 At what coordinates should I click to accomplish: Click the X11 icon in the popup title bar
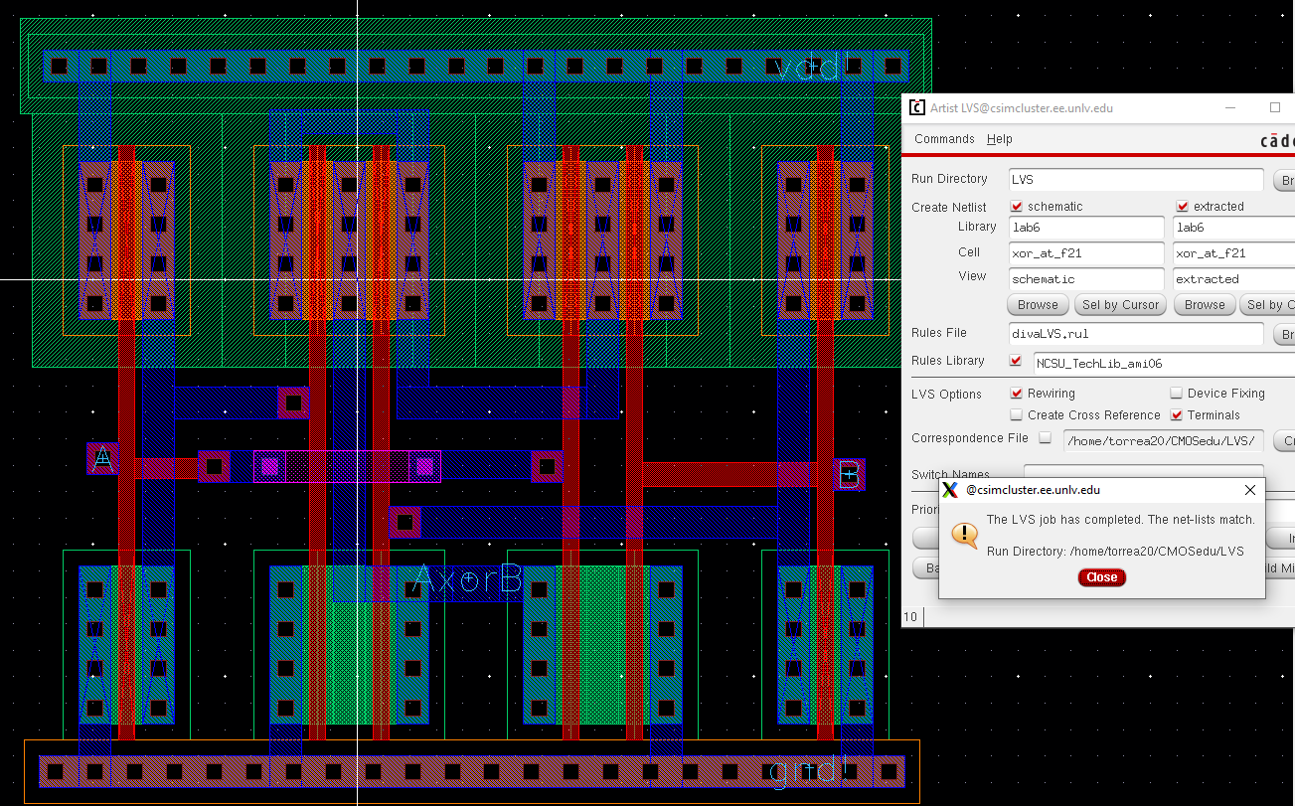[950, 490]
